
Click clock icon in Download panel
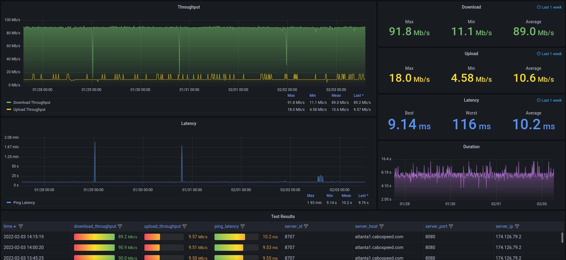(x=538, y=7)
